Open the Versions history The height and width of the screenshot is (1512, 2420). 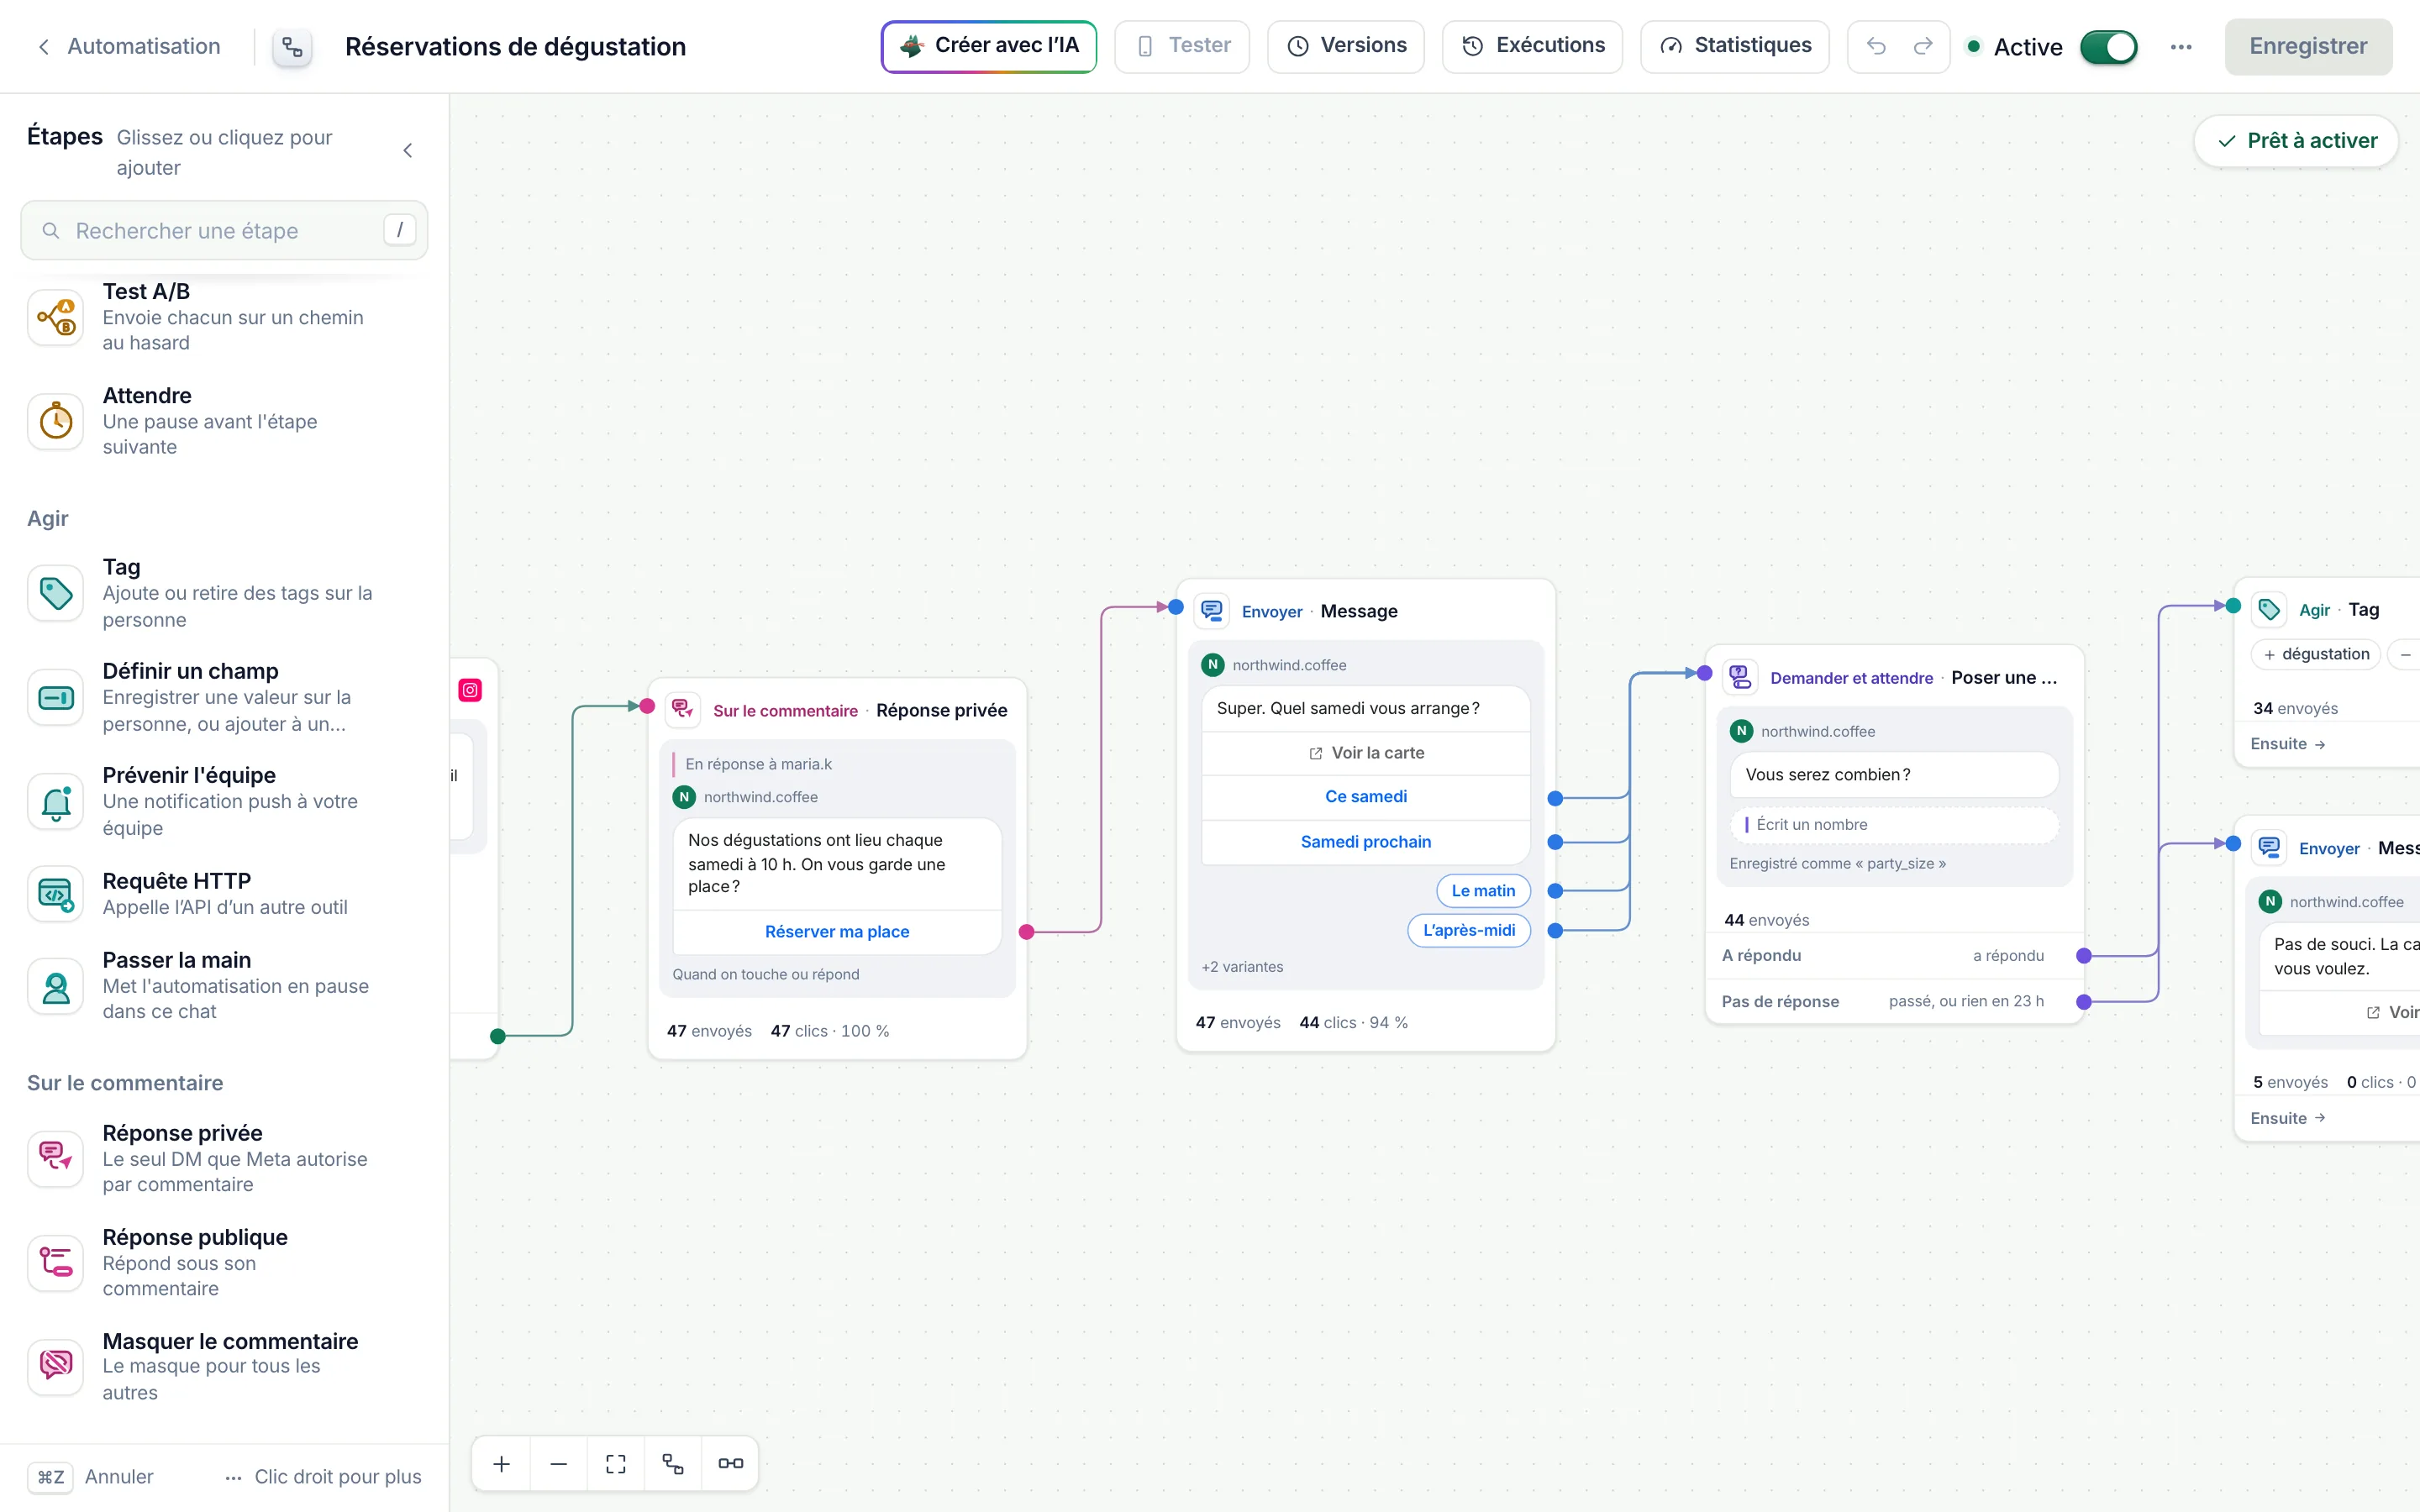1346,46
